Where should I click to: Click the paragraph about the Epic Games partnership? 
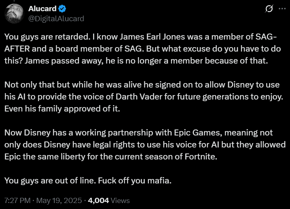145,144
